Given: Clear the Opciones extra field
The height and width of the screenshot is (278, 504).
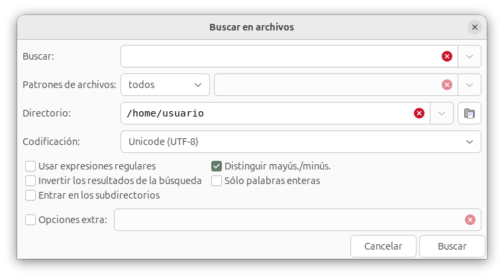Looking at the screenshot, I should (x=470, y=220).
